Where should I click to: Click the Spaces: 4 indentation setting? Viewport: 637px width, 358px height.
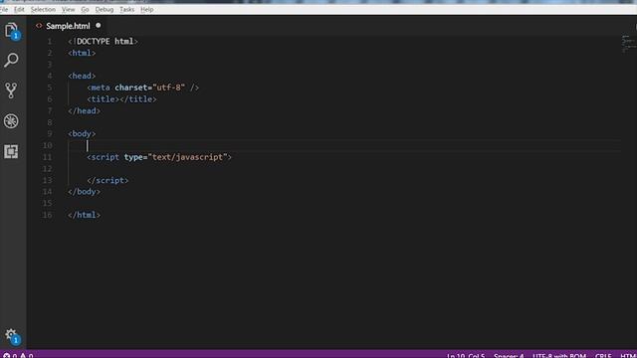[509, 355]
